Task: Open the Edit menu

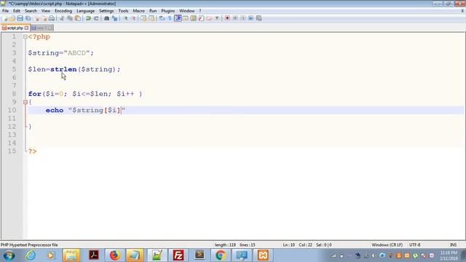Action: (17, 11)
